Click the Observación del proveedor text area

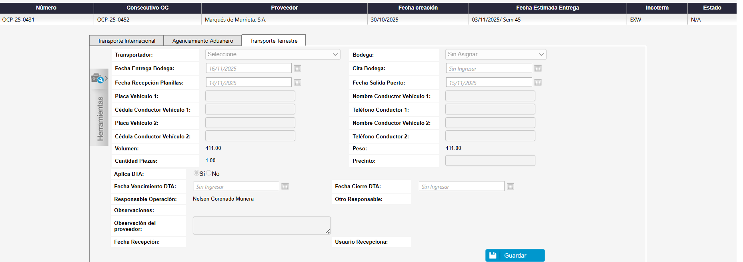click(261, 226)
